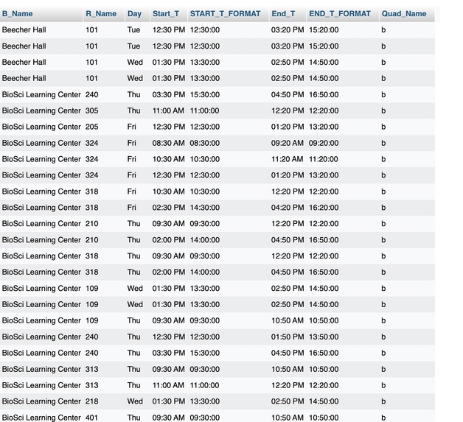Viewport: 463px width, 422px height.
Task: Click room 318 in the 02:30 PM row
Action: click(92, 208)
